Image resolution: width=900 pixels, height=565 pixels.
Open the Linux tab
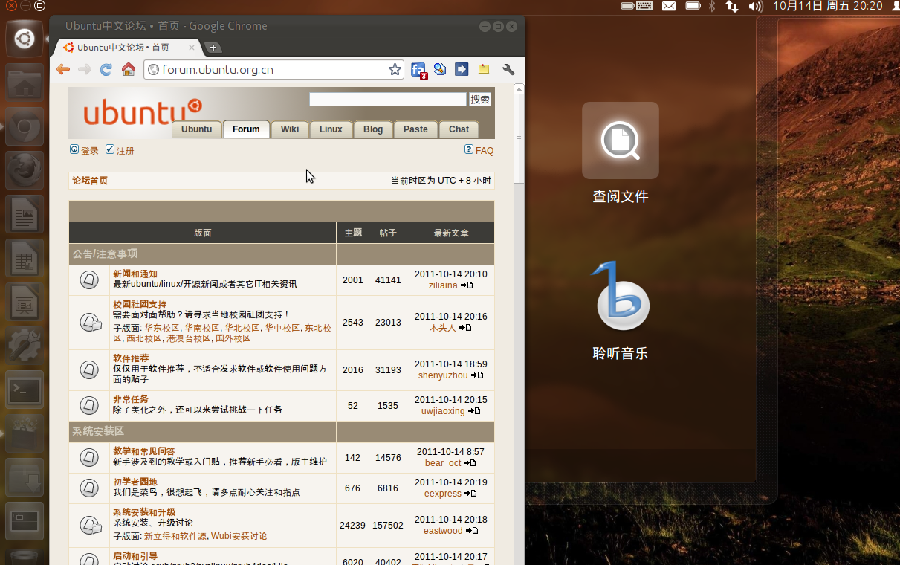click(x=331, y=129)
